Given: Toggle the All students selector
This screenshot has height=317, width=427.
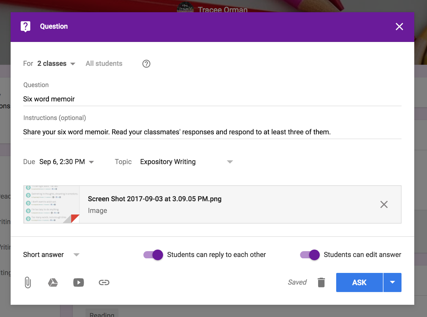Looking at the screenshot, I should tap(104, 64).
